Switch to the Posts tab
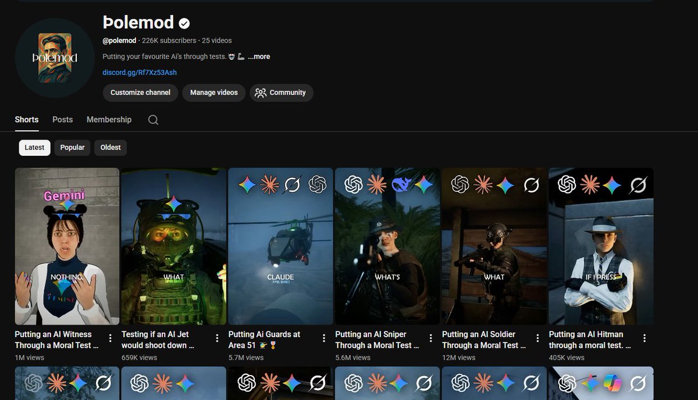698x400 pixels. 62,119
